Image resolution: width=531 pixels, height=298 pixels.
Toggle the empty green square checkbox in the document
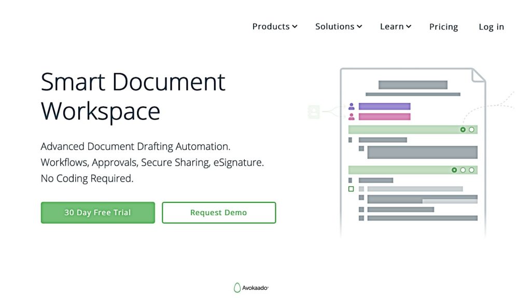[351, 188]
